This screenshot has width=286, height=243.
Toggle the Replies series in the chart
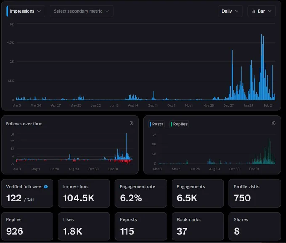point(179,124)
